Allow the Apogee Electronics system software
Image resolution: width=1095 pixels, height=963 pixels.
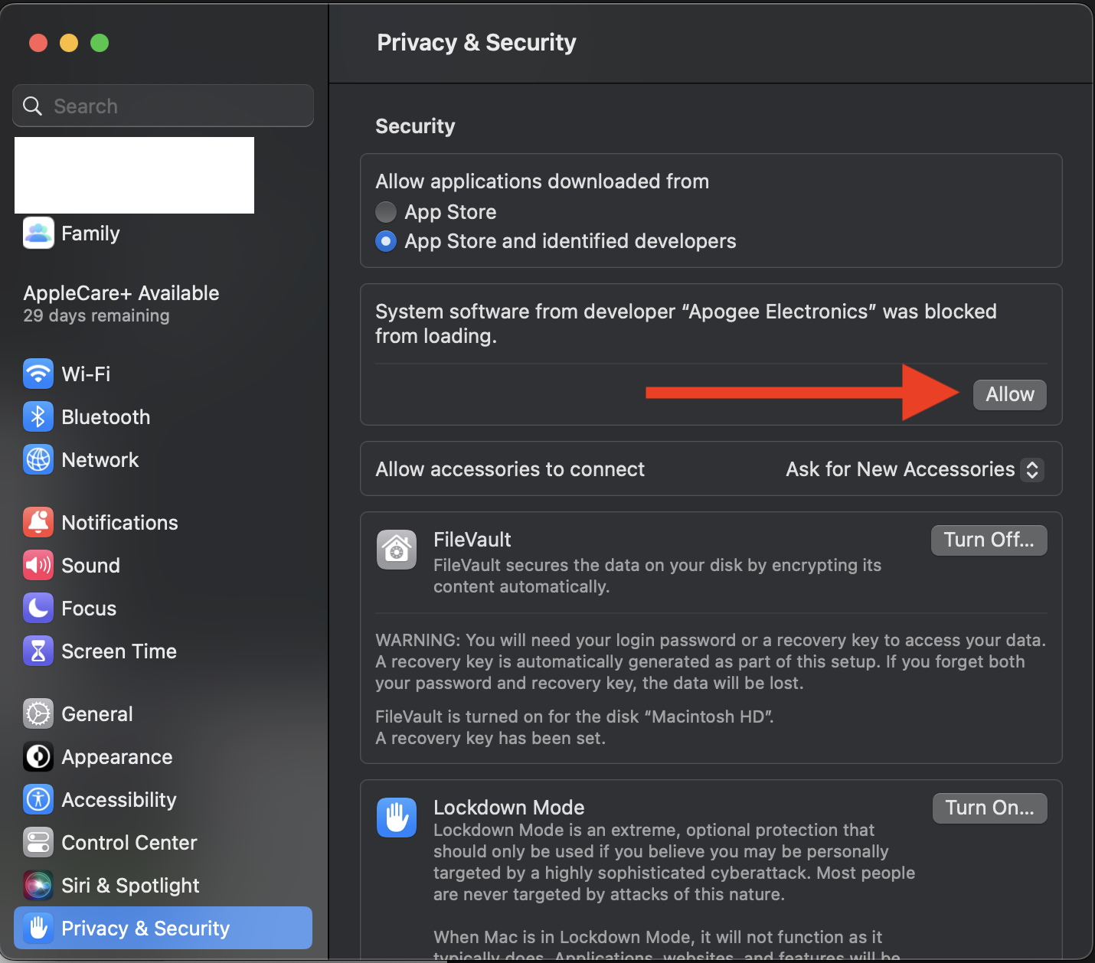[x=1009, y=394]
